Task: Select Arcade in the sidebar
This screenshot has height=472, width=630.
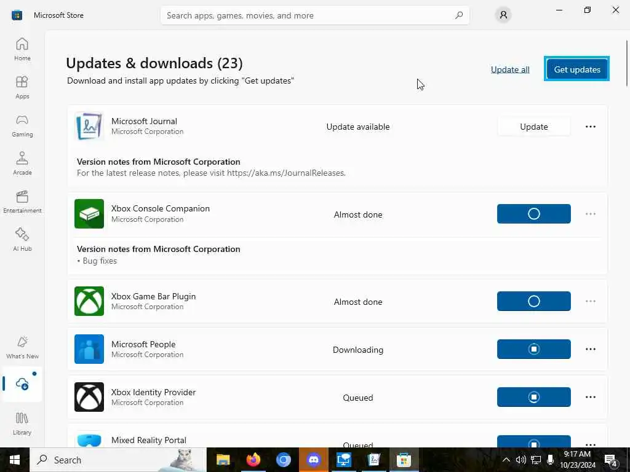Action: (22, 163)
